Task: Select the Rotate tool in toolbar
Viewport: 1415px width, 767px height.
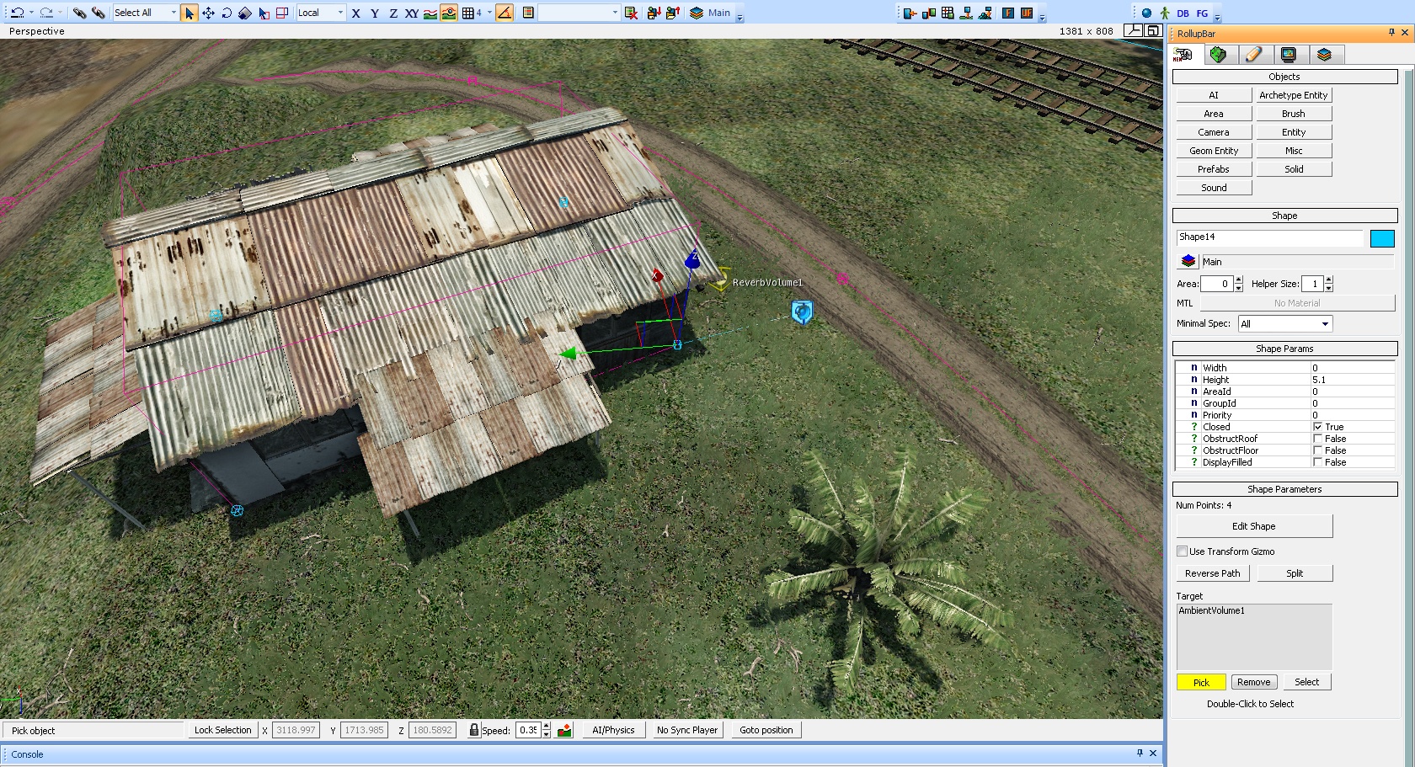Action: (x=227, y=13)
